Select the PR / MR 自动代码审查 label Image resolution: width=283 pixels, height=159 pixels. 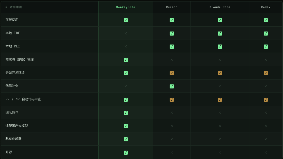23,99
